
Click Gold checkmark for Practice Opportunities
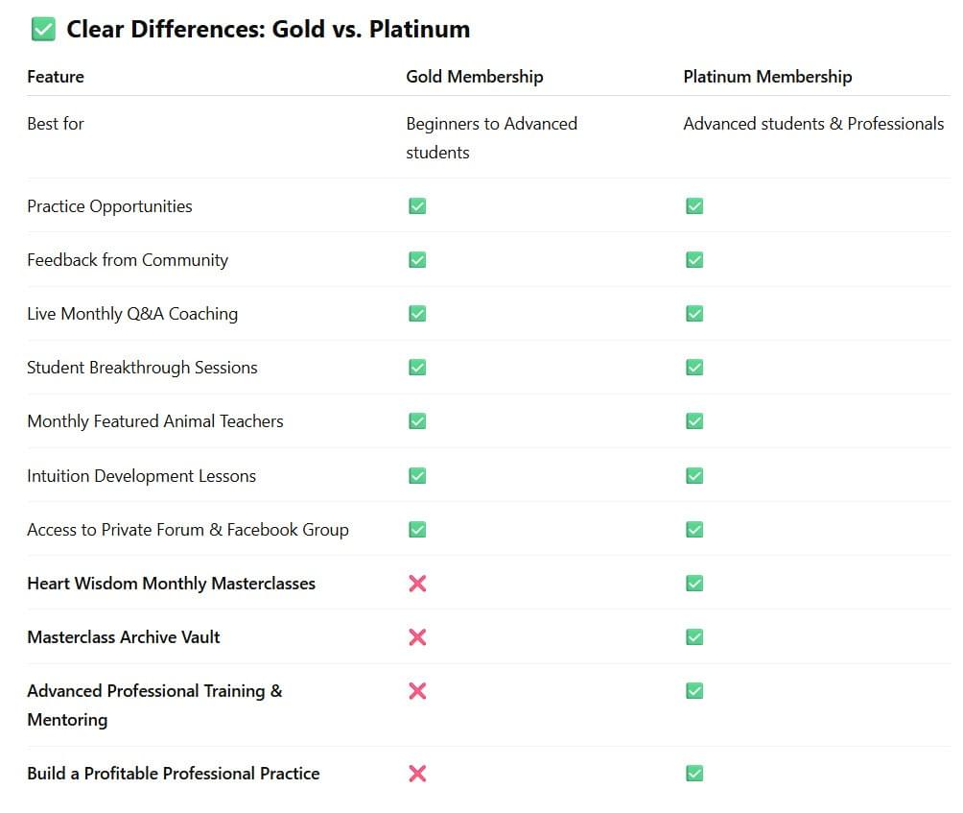[417, 206]
